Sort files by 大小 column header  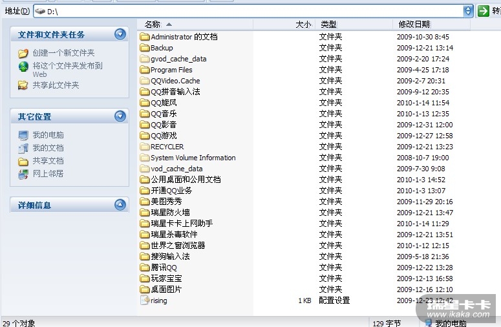point(284,25)
